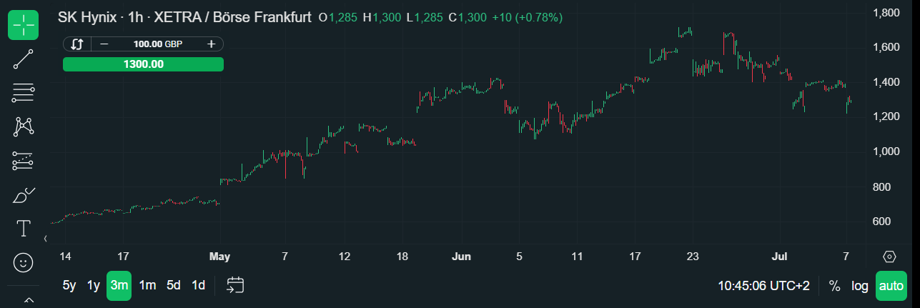Open the forecasting and measurement tools
The image size is (920, 308).
coord(24,161)
